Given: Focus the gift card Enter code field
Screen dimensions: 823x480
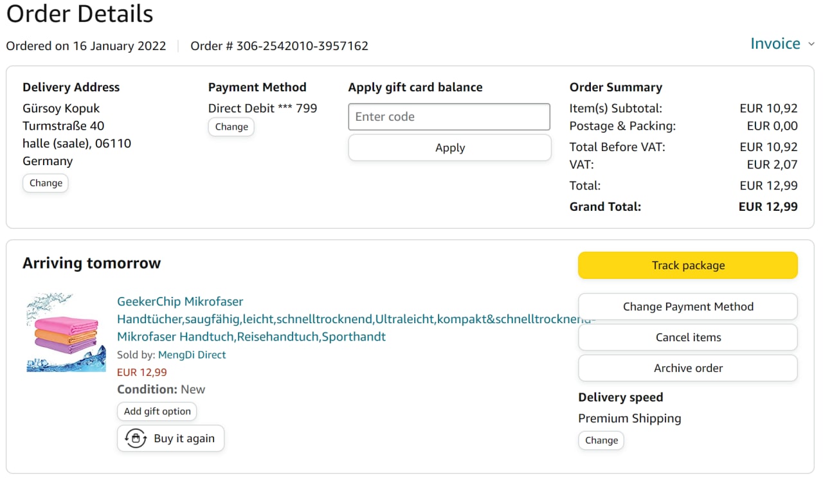Looking at the screenshot, I should click(449, 117).
